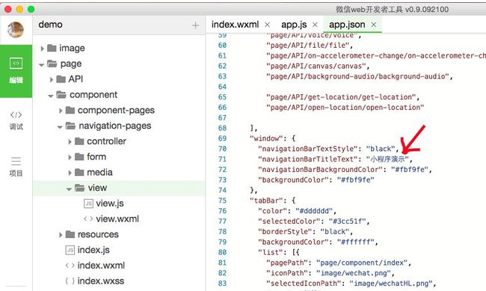Switch to the index.wxml tab
Viewport: 486px width, 291px height.
[x=235, y=25]
